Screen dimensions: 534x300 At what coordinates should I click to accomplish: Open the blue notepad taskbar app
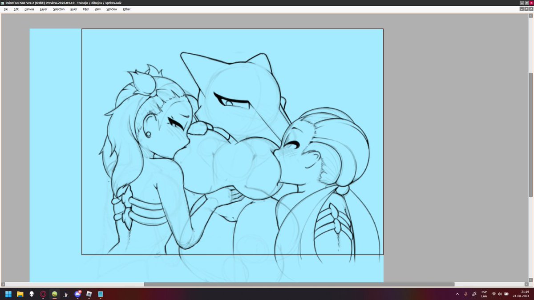(101, 294)
